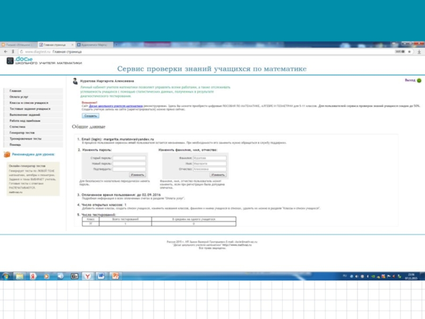Click the Создать button
The image size is (425, 319).
click(x=90, y=116)
